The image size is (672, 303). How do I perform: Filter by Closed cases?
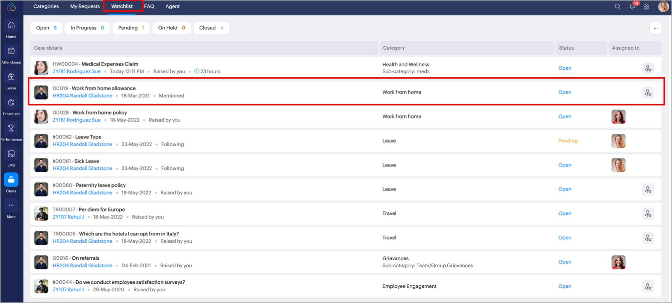(x=211, y=28)
